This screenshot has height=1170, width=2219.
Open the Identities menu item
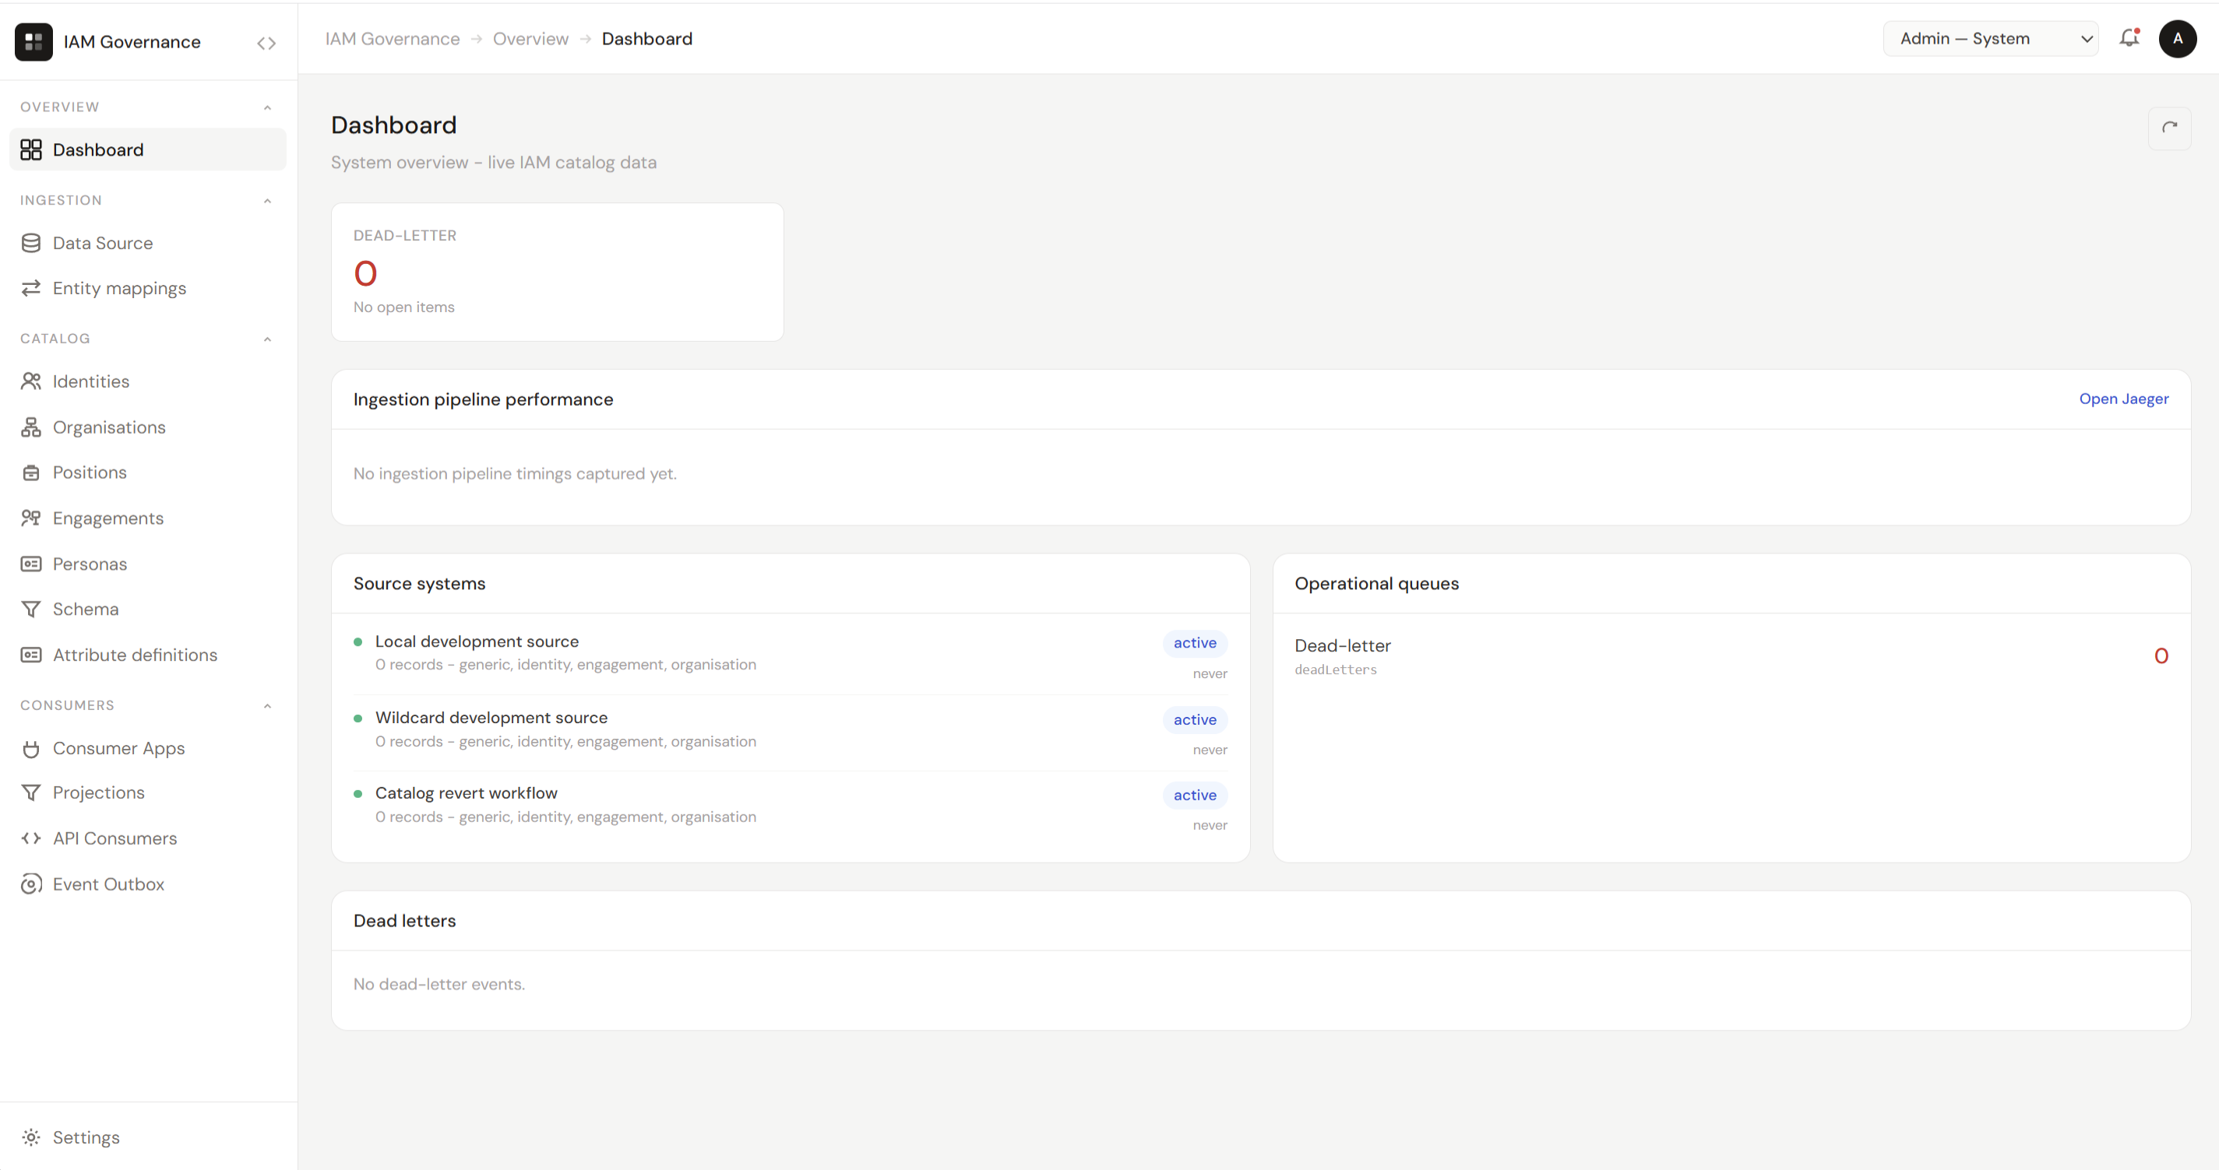[x=148, y=381]
